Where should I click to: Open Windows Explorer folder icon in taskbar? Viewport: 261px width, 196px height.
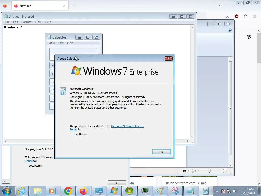[x=38, y=191]
